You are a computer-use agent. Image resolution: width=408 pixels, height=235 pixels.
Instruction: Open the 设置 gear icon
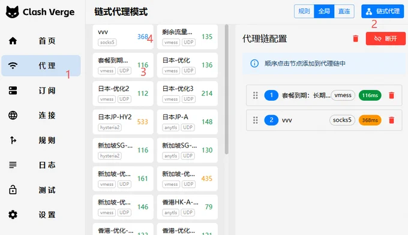(13, 215)
